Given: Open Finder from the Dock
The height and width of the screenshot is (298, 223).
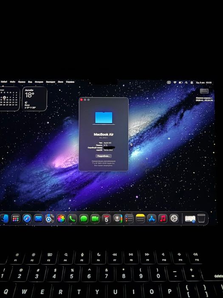Looking at the screenshot, I should pyautogui.click(x=4, y=218).
